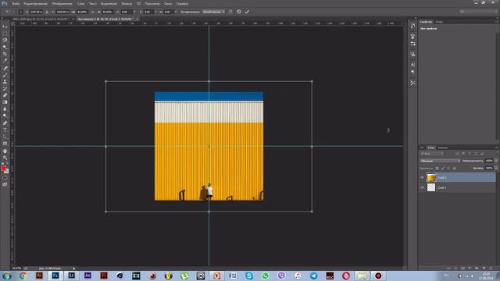Select the Lasso tool
Image resolution: width=500 pixels, height=281 pixels.
click(5, 40)
